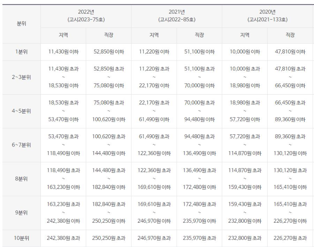Image resolution: width=314 pixels, height=247 pixels.
Task: Click the first 지역 subheader under 2022년
Action: click(x=62, y=35)
